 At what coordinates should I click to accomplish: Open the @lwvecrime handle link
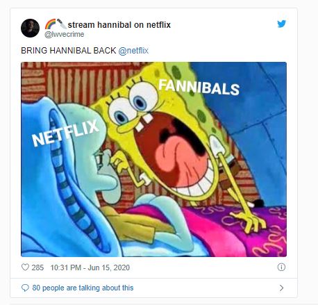pos(65,34)
